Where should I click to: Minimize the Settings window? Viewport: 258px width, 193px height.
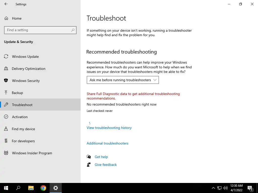(x=229, y=4)
